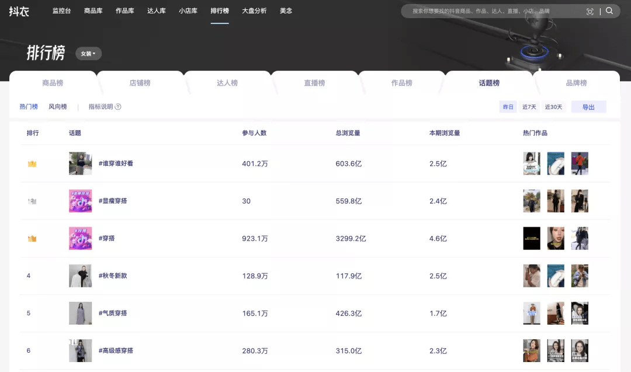Switch time range to 近7天
Image resolution: width=631 pixels, height=372 pixels.
point(529,107)
